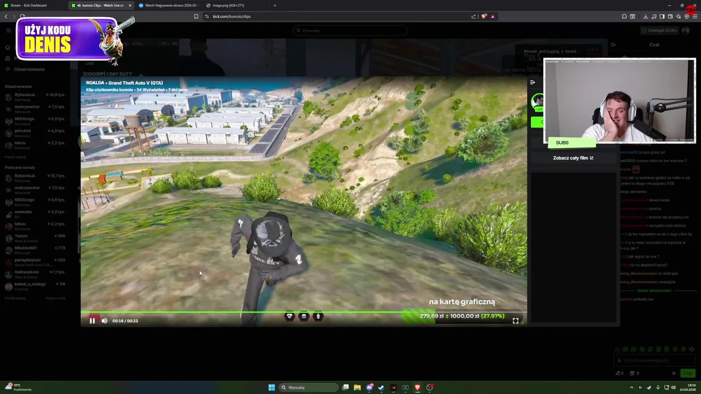This screenshot has height=394, width=701.
Task: Open GaiineosLive channel in sidebar
Action: point(36,274)
